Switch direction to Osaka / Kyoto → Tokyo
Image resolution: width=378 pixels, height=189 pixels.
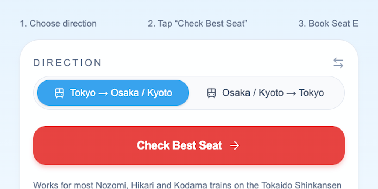[266, 93]
